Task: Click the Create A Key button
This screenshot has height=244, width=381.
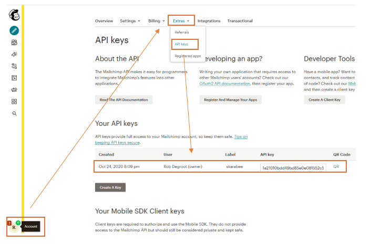Action: coord(110,187)
